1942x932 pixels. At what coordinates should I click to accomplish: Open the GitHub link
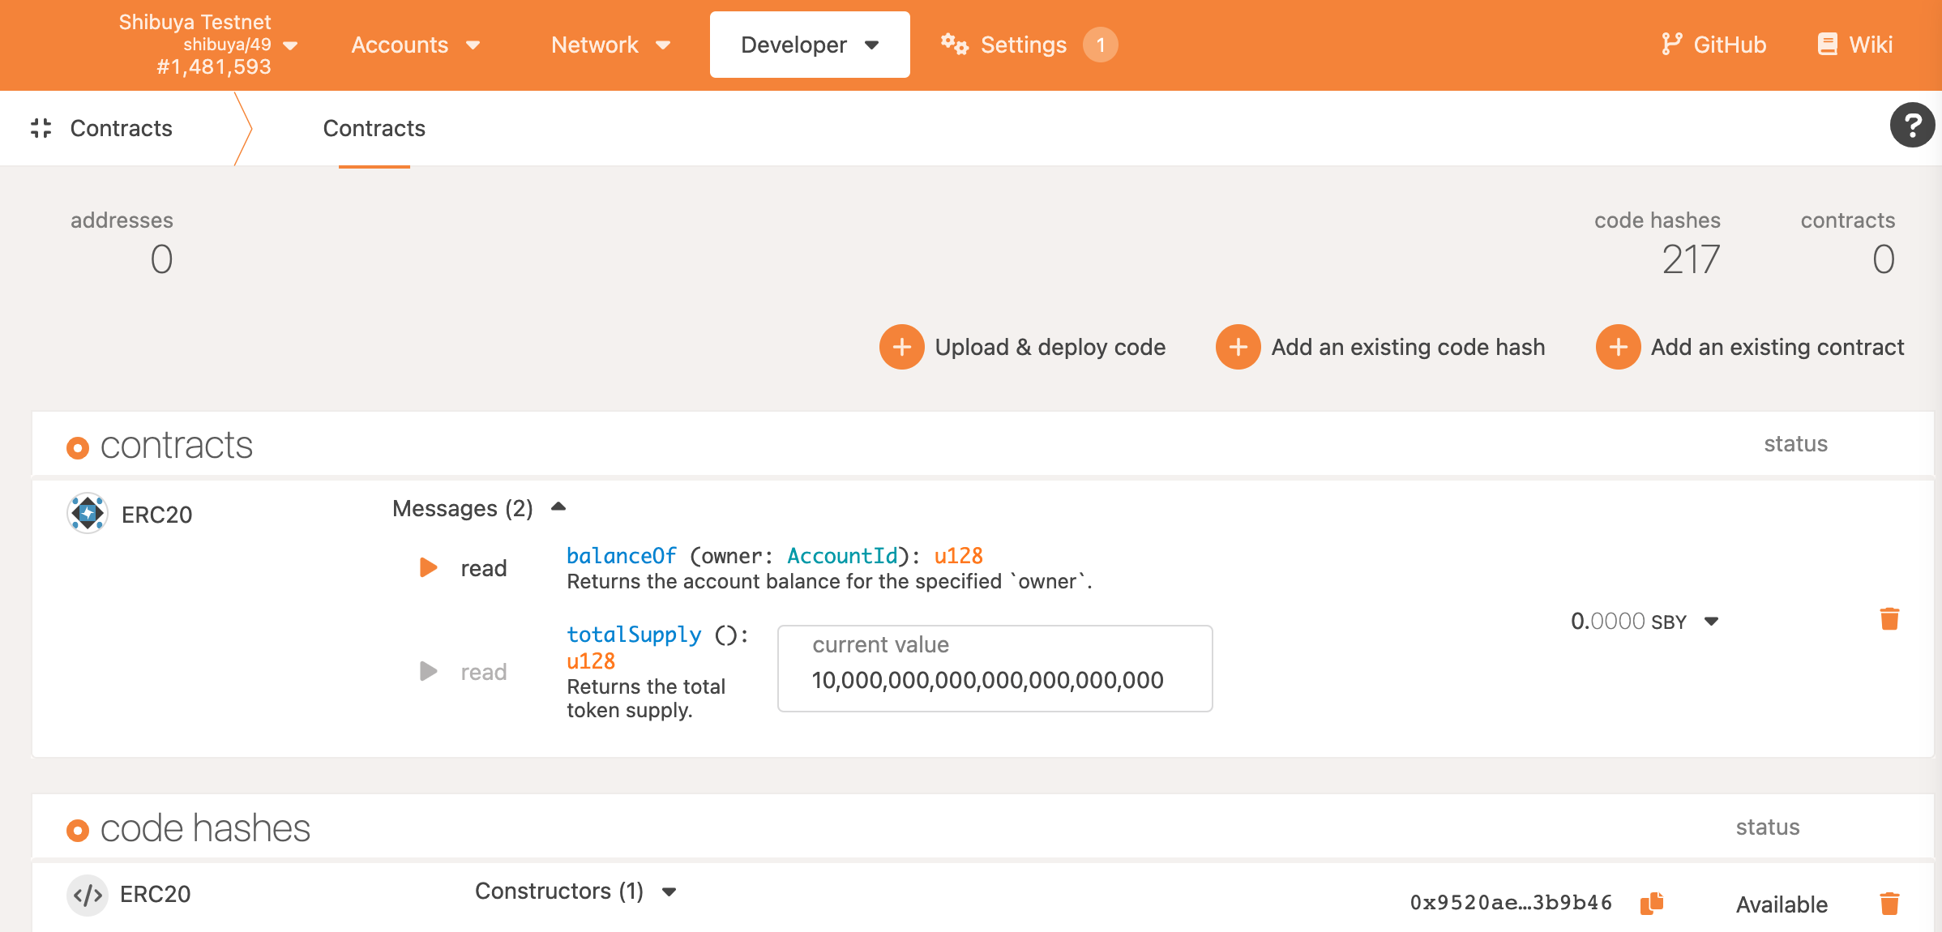[x=1713, y=45]
